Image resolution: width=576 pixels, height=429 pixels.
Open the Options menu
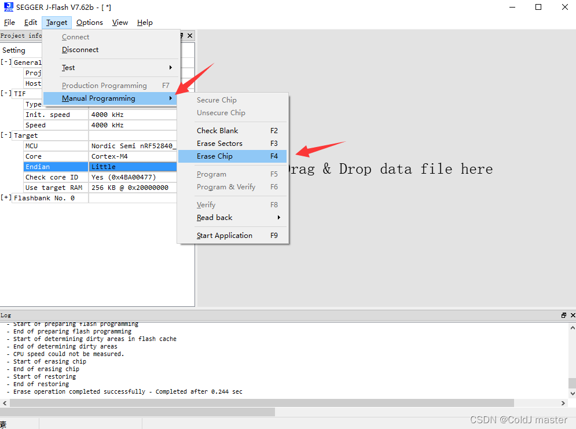90,23
